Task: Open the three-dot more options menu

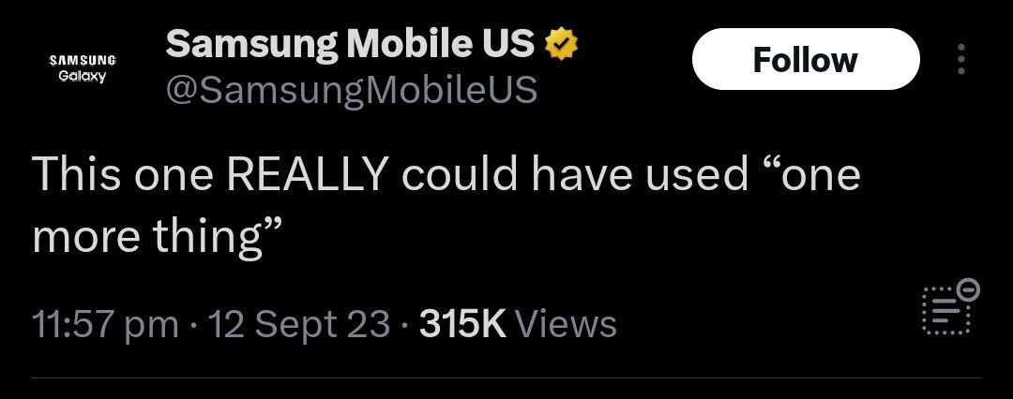Action: pos(960,61)
